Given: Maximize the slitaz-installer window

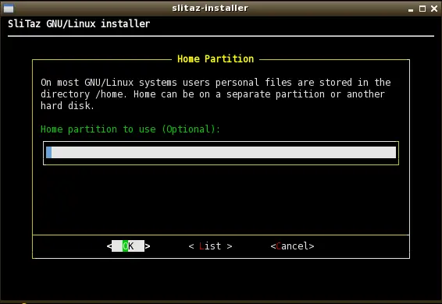Looking at the screenshot, I should coord(422,9).
